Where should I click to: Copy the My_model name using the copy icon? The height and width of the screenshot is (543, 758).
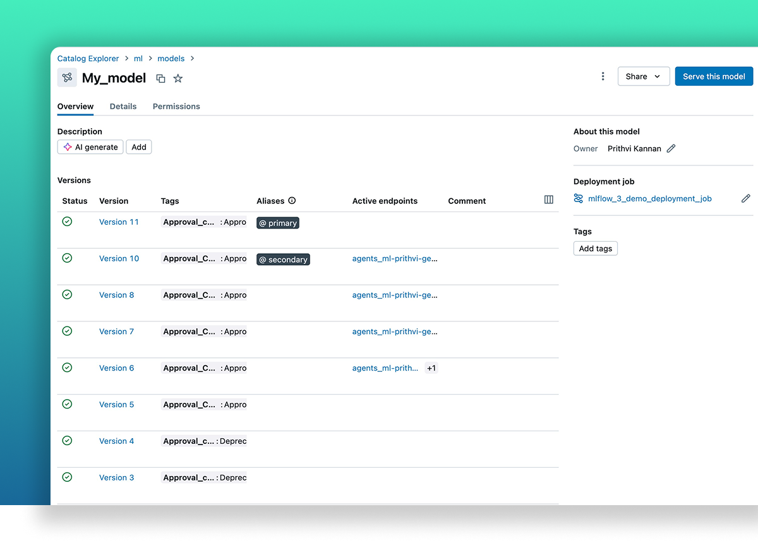pyautogui.click(x=160, y=78)
